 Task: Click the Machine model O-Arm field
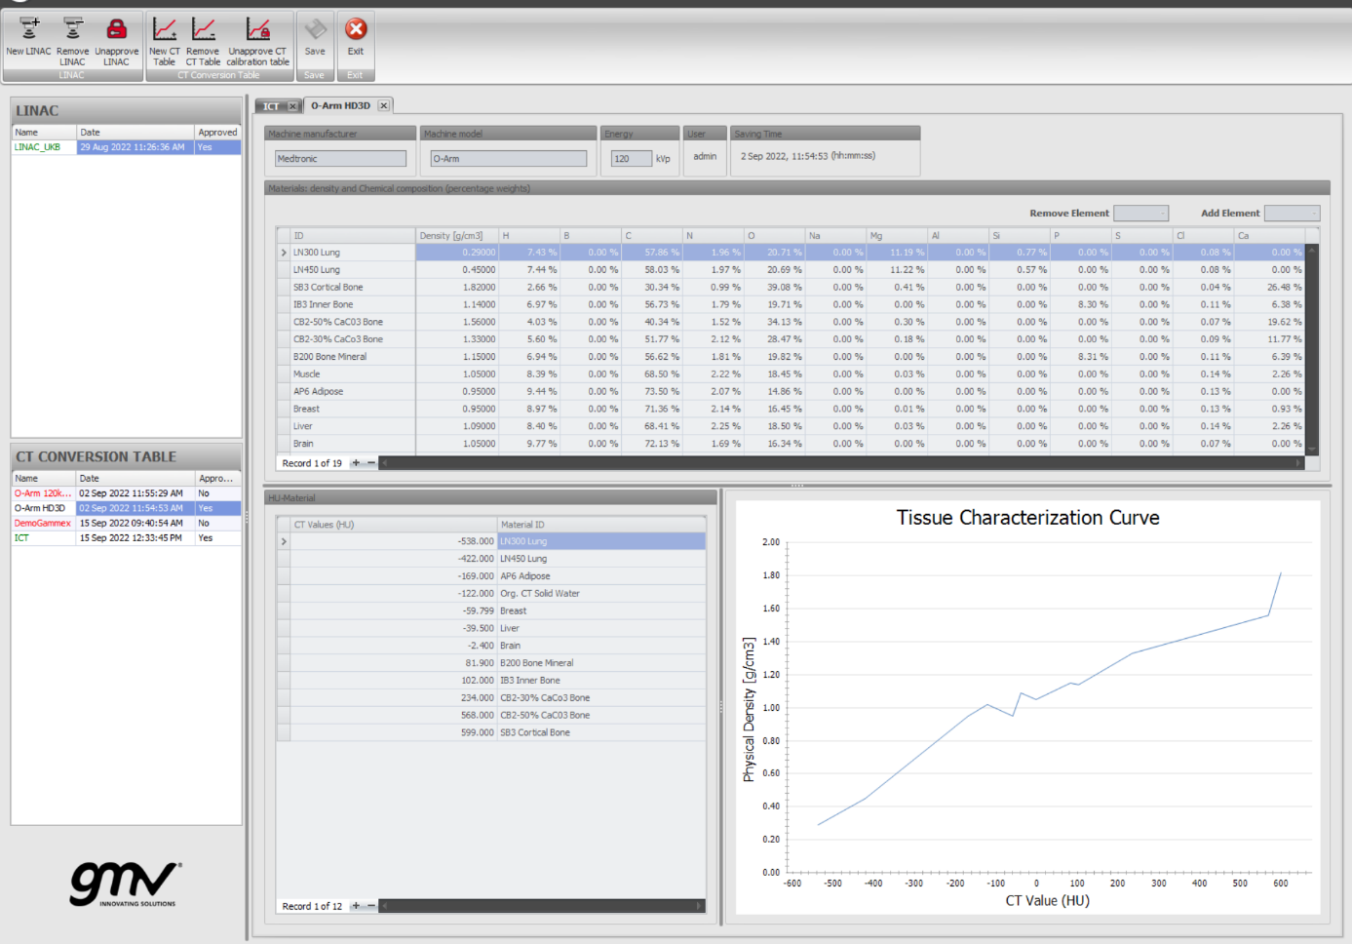point(509,158)
